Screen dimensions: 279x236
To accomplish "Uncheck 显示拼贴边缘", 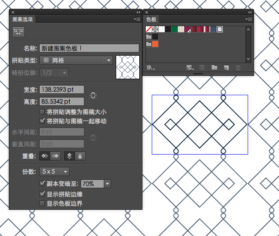I will 42,194.
